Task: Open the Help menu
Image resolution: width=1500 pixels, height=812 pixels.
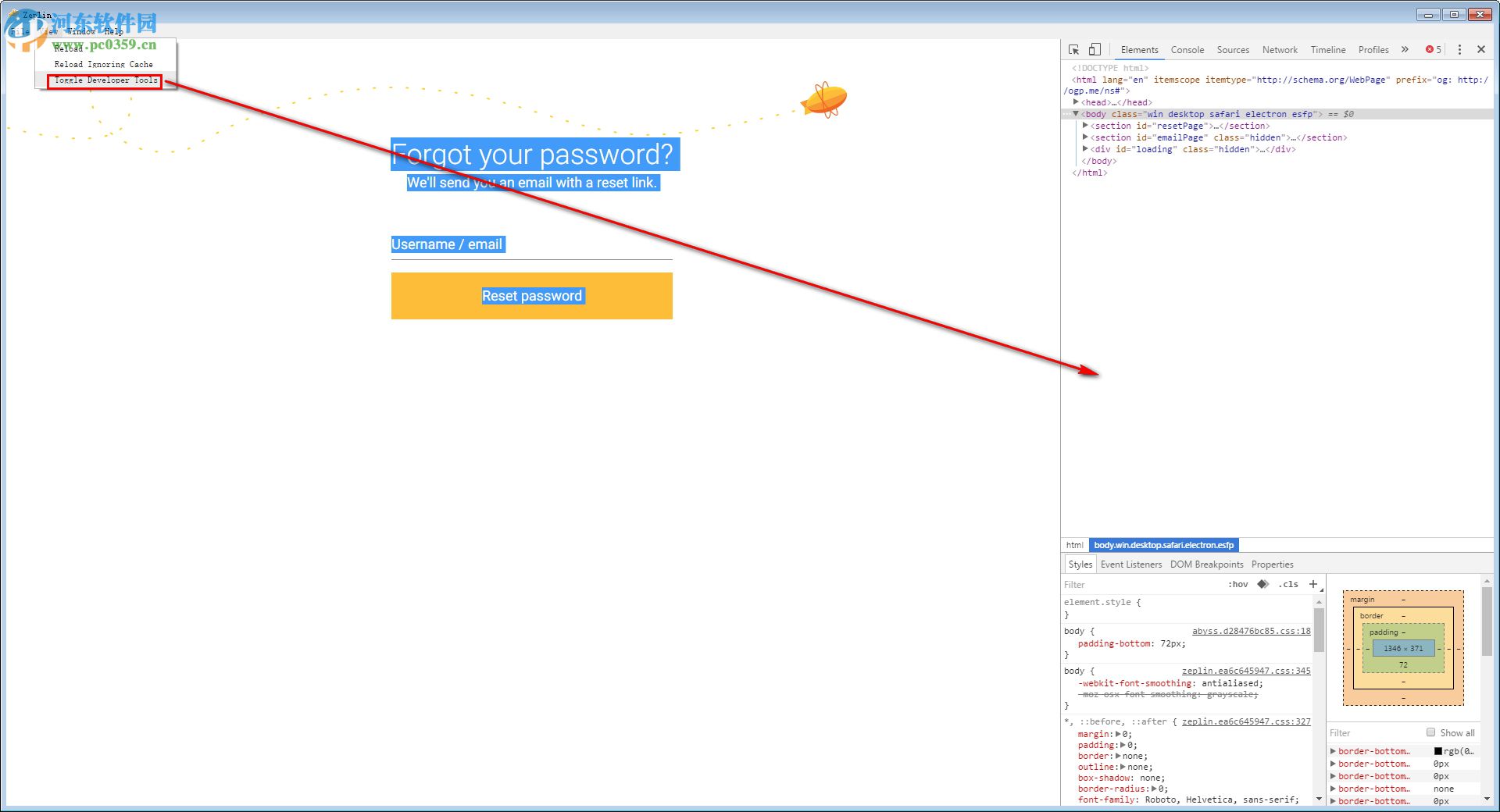Action: coord(114,31)
